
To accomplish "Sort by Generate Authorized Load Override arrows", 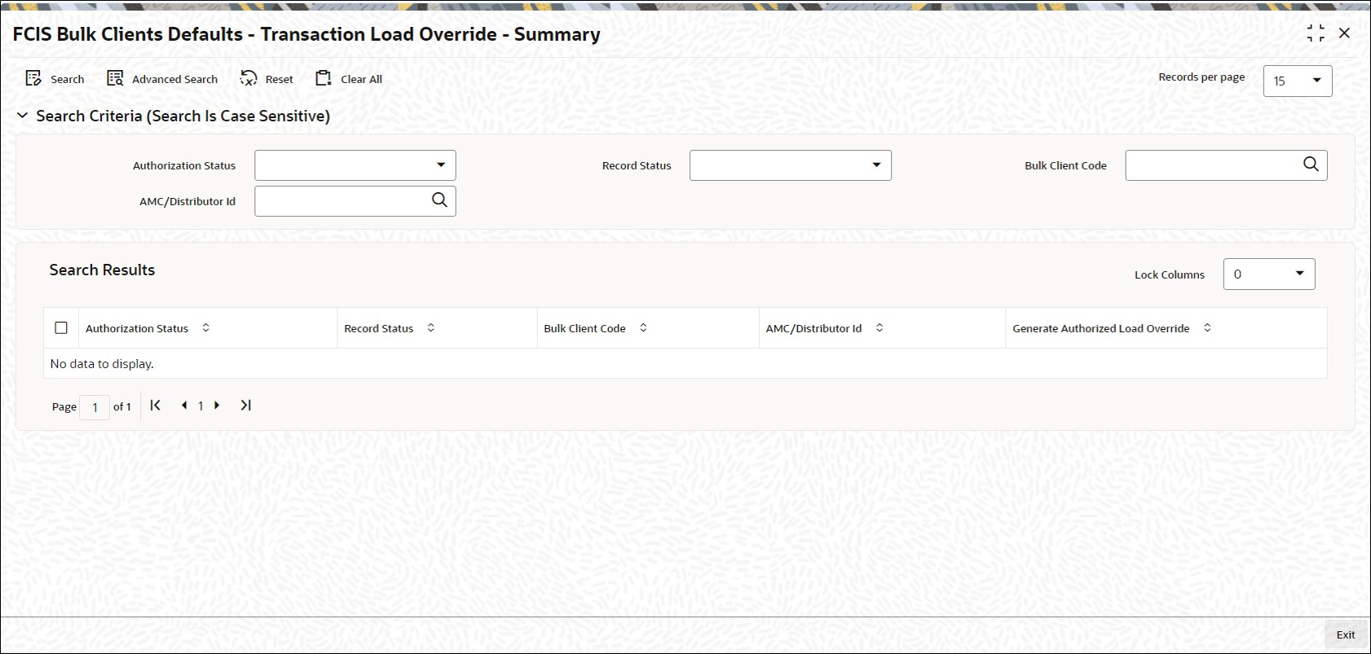I will tap(1207, 327).
